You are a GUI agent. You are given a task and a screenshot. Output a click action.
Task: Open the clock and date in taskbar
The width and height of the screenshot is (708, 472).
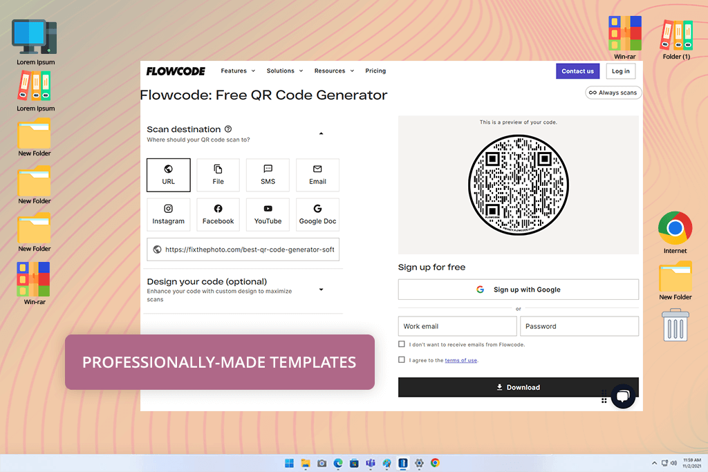[691, 463]
